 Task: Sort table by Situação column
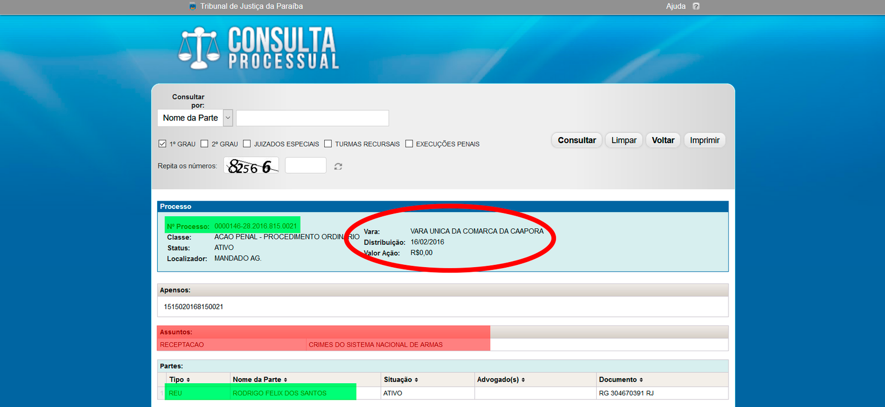point(401,379)
